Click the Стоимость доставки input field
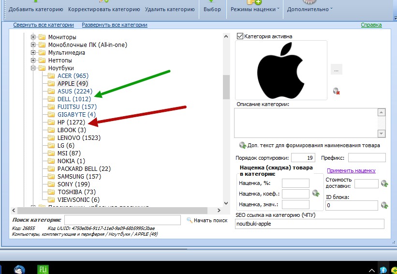This screenshot has width=397, height=274. 367,183
